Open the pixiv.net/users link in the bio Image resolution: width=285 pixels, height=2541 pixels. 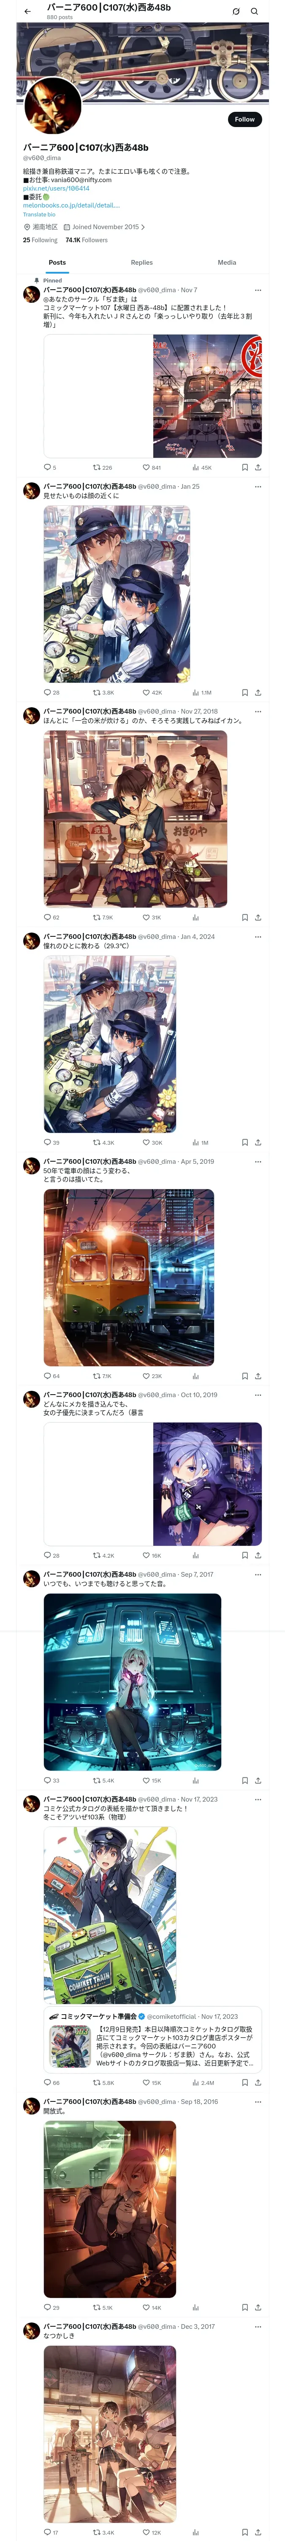(x=42, y=188)
